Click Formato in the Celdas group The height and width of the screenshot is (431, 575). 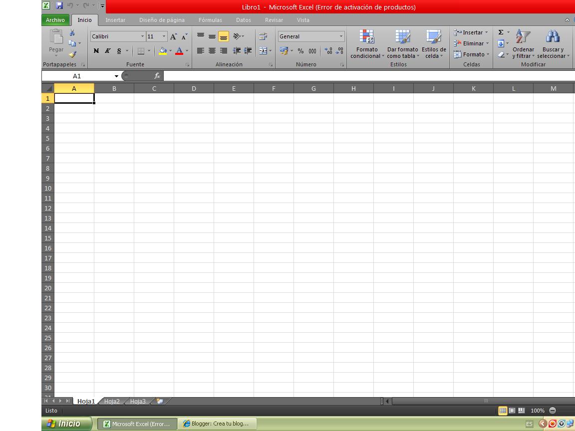[472, 54]
